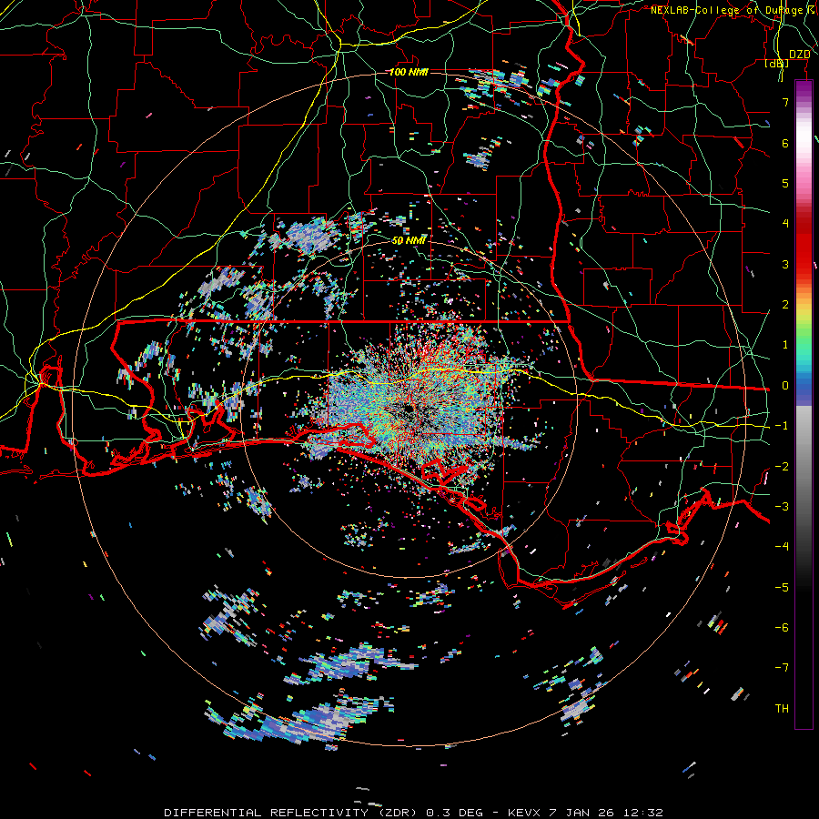This screenshot has width=819, height=819.
Task: Click the scale value "6"
Action: [x=785, y=143]
